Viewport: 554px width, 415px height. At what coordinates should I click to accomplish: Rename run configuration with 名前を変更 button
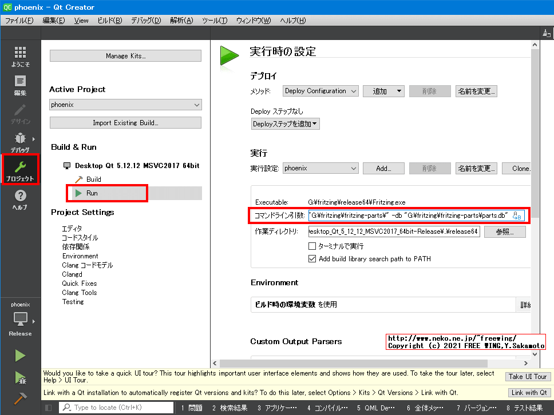pos(476,168)
